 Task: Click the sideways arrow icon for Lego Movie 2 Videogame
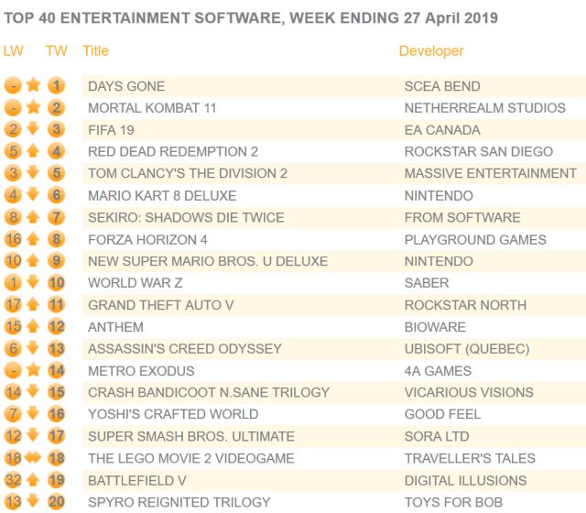click(34, 458)
